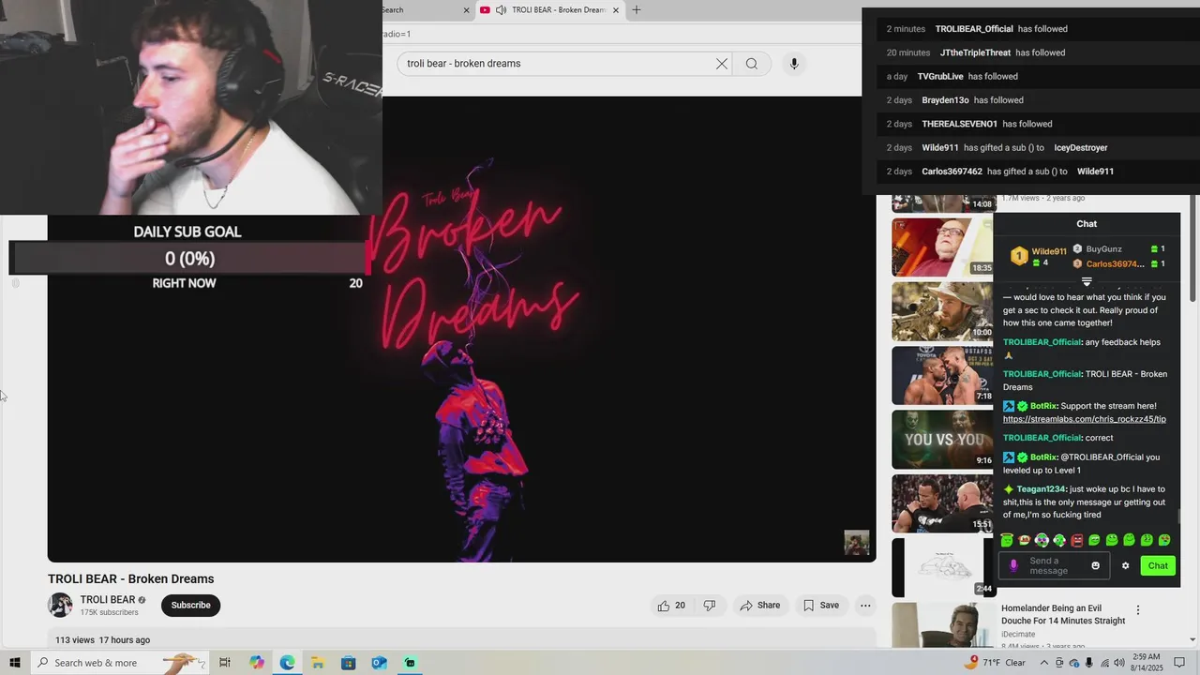This screenshot has width=1200, height=675.
Task: Open the TROLI BEAR channel name link
Action: point(107,600)
